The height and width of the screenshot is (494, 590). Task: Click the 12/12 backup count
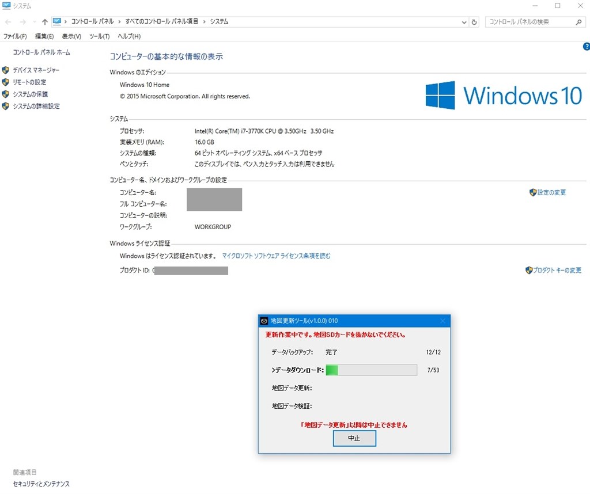click(433, 352)
